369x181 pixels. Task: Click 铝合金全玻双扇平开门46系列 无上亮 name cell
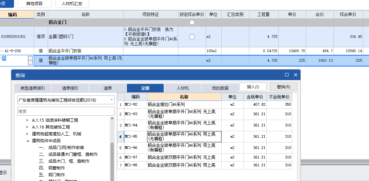(184, 157)
